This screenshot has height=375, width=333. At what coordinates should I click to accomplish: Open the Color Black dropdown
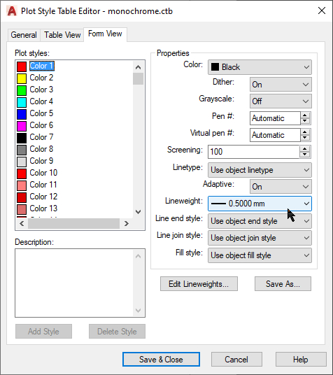coord(260,67)
